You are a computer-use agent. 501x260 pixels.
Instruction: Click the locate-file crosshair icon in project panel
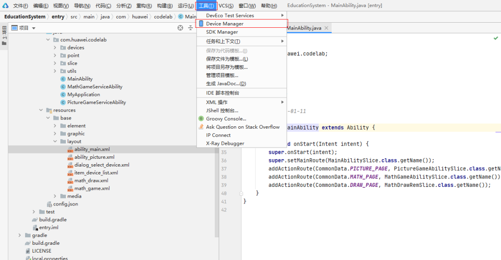pyautogui.click(x=180, y=28)
